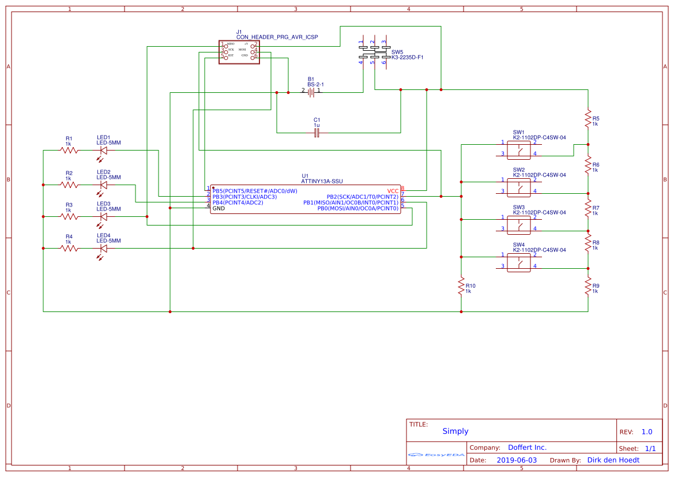Select resistor R7 symbol

click(588, 209)
